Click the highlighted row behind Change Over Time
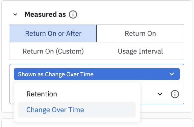 coord(77,110)
